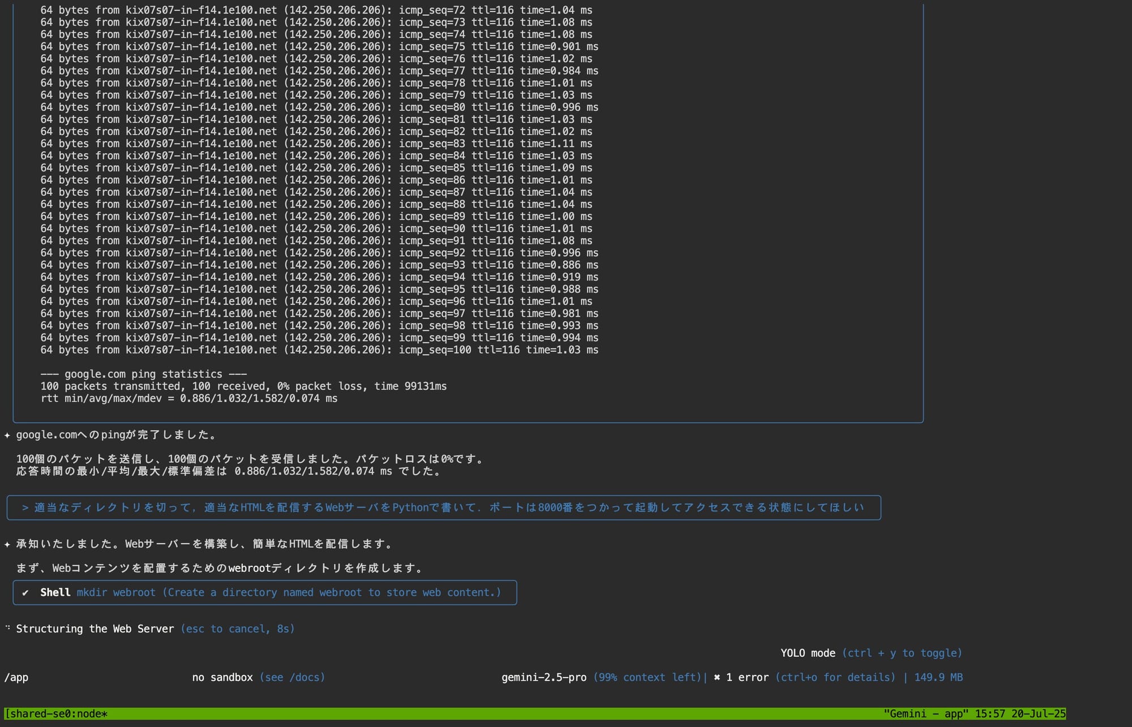The image size is (1132, 727).
Task: Click tmux pane title '"Gemini - app"'
Action: 926,713
